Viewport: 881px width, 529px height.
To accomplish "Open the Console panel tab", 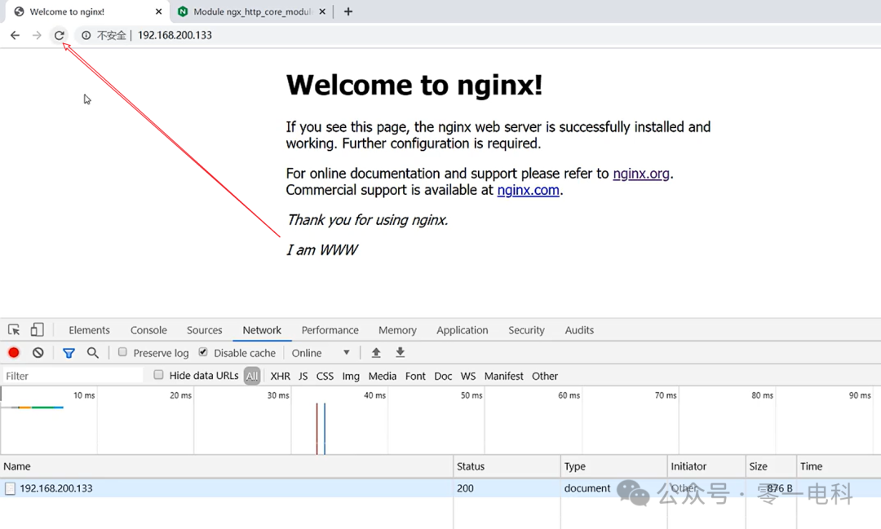I will pos(148,330).
